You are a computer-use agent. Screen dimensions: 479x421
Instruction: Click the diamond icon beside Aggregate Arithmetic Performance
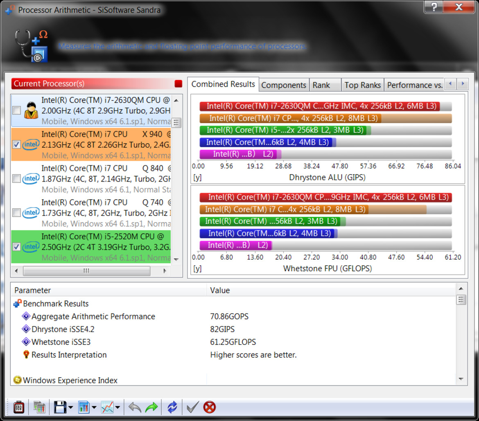(x=26, y=316)
